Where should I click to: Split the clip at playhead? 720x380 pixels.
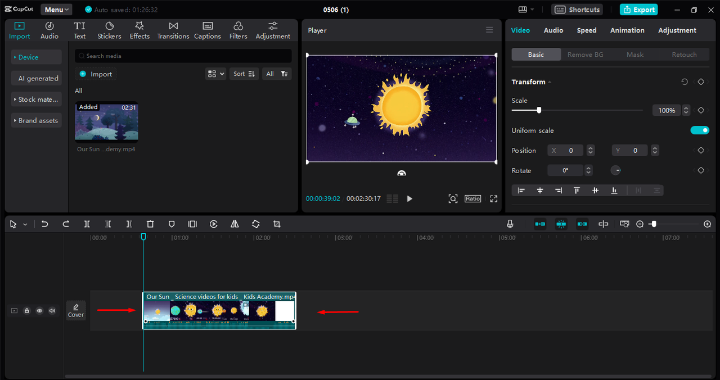(87, 224)
